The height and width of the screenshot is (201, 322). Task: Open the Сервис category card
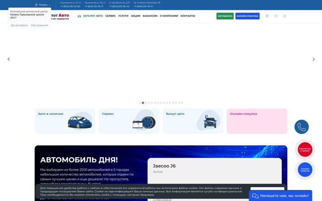click(129, 121)
